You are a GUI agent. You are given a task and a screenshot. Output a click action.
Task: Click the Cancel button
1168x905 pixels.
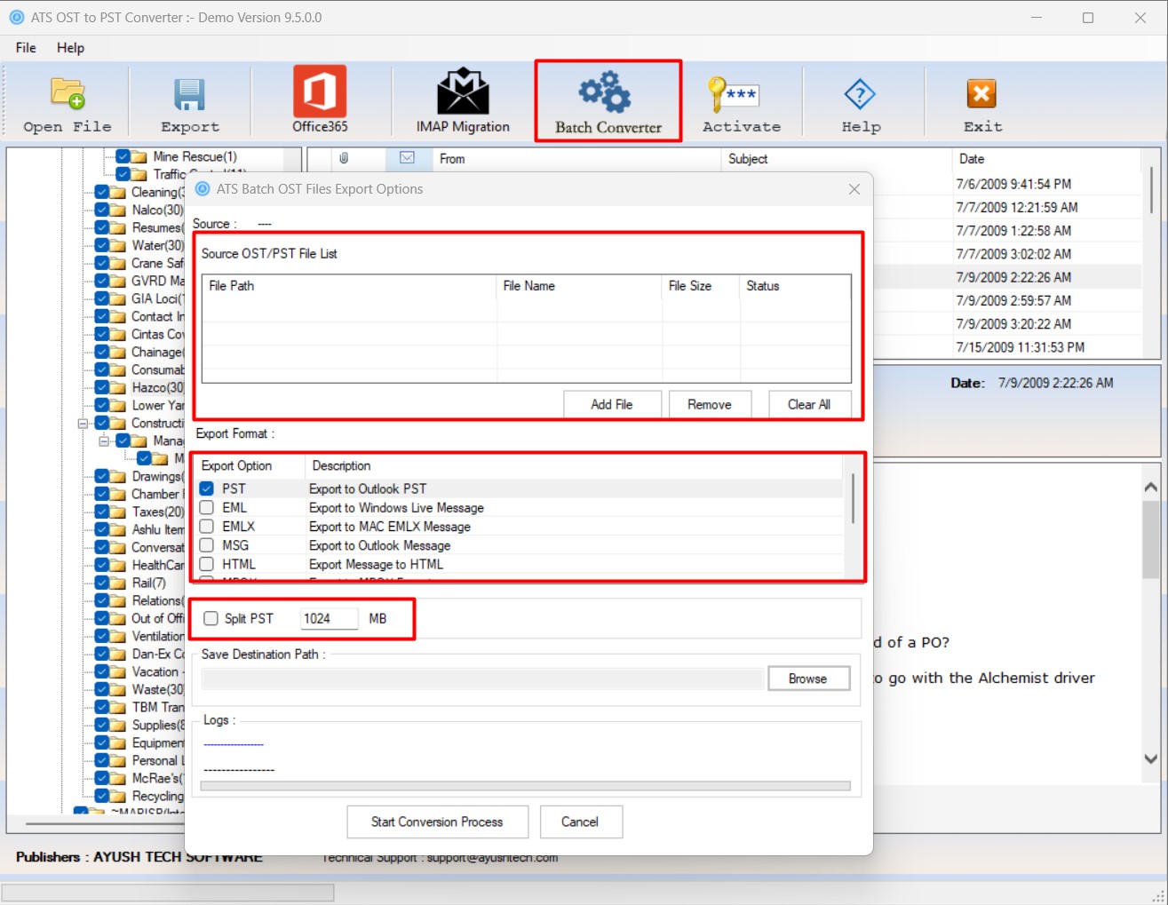pos(580,822)
